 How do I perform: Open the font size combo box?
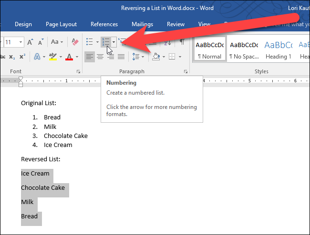pos(13,42)
